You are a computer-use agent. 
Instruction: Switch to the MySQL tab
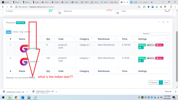pos(85,2)
